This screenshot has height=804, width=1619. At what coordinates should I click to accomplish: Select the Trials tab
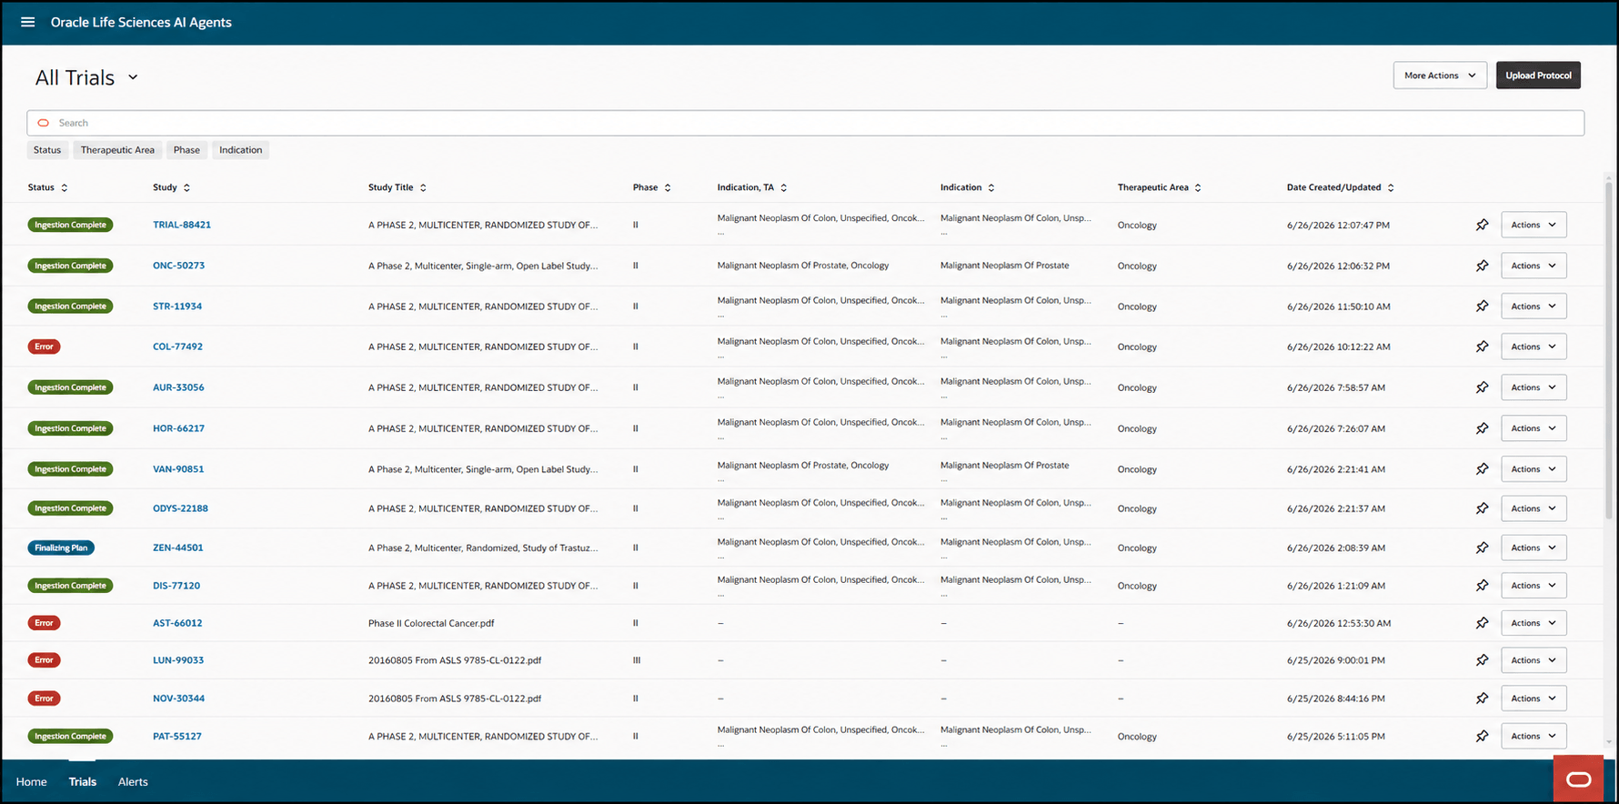83,782
